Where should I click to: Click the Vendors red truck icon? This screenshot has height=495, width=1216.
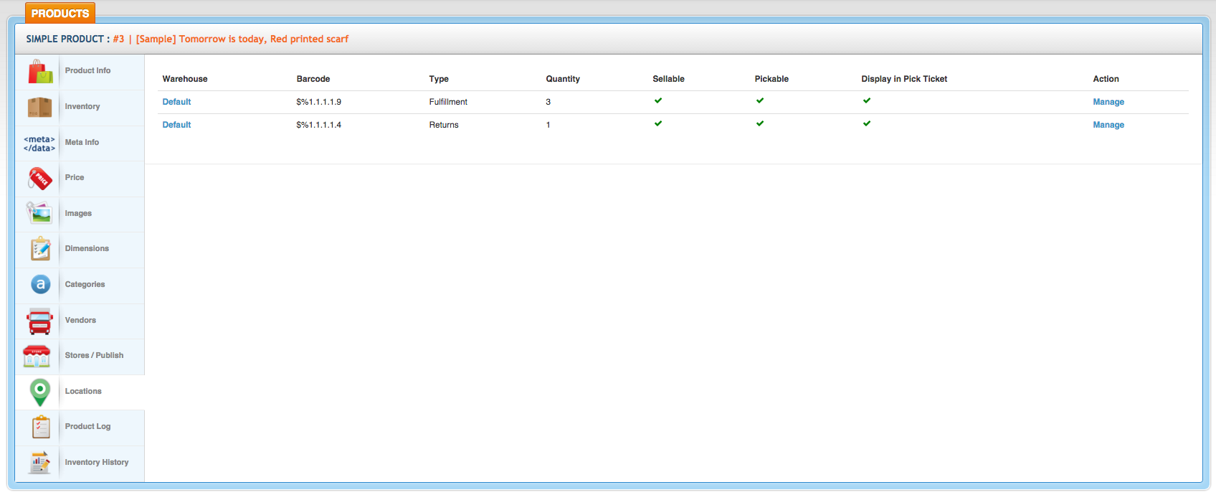(x=40, y=321)
